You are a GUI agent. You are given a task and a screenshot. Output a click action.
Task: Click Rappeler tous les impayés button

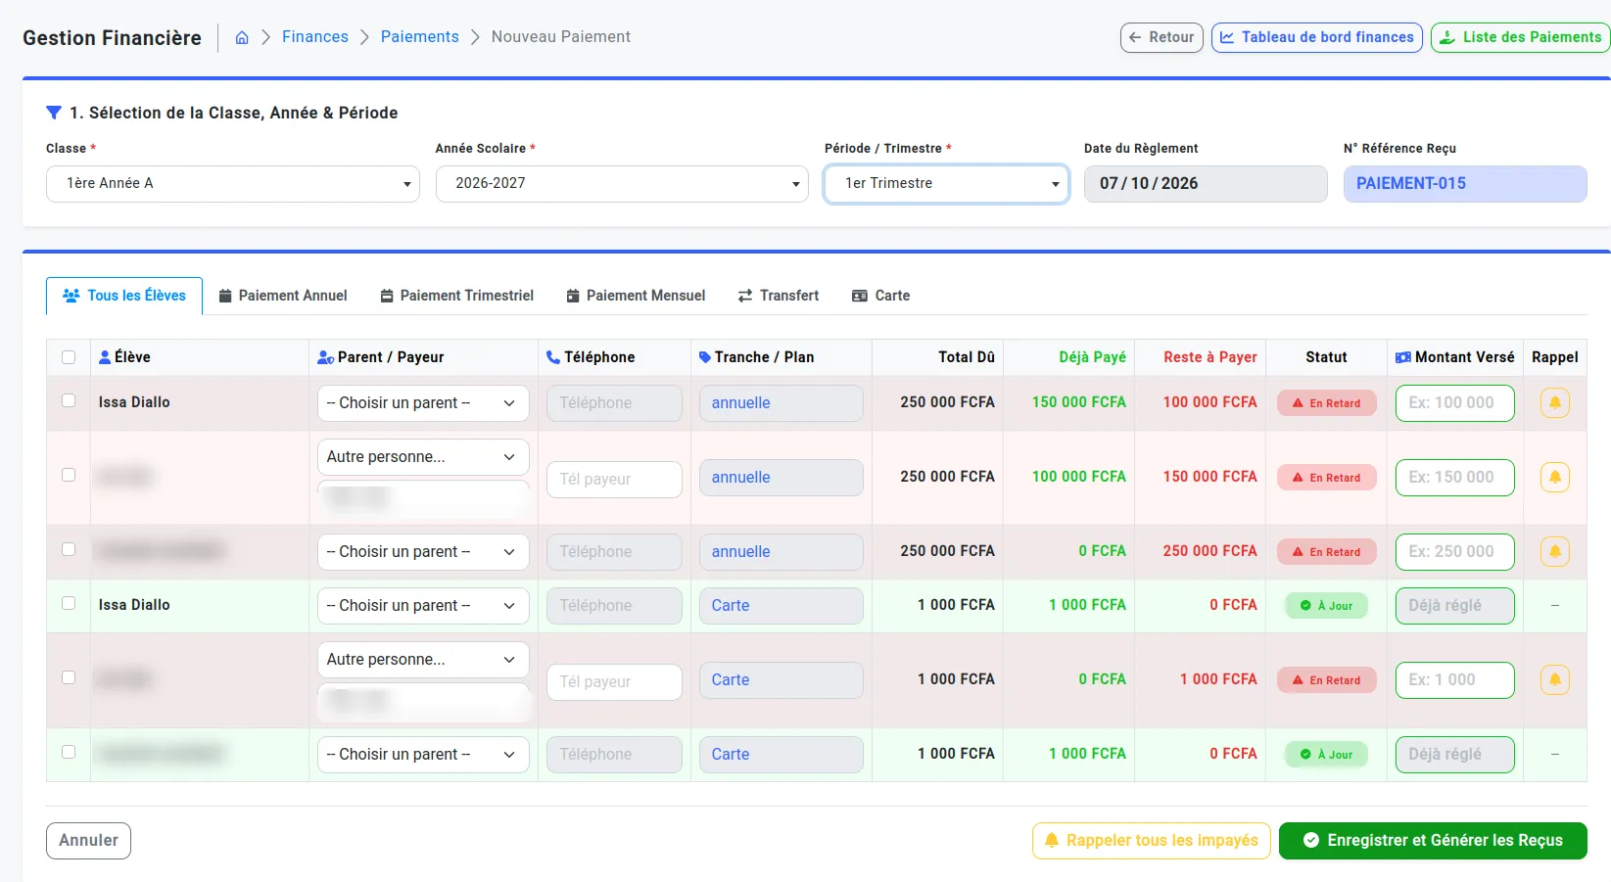coord(1152,841)
